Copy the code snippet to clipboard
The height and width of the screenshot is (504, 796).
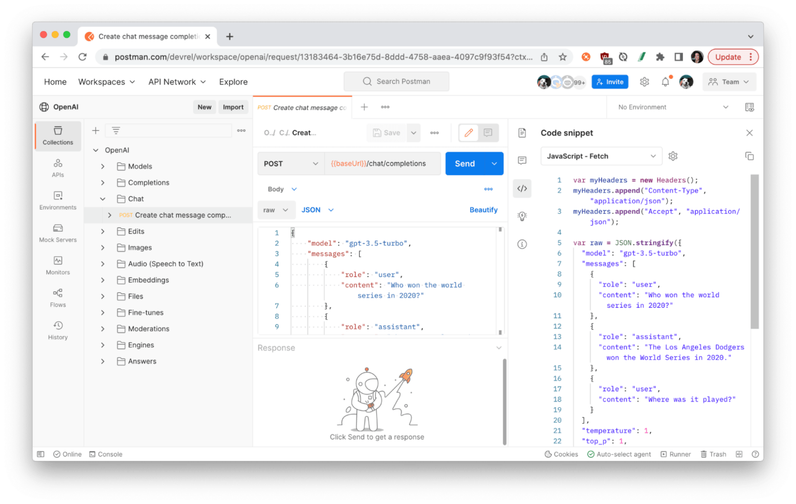point(749,156)
